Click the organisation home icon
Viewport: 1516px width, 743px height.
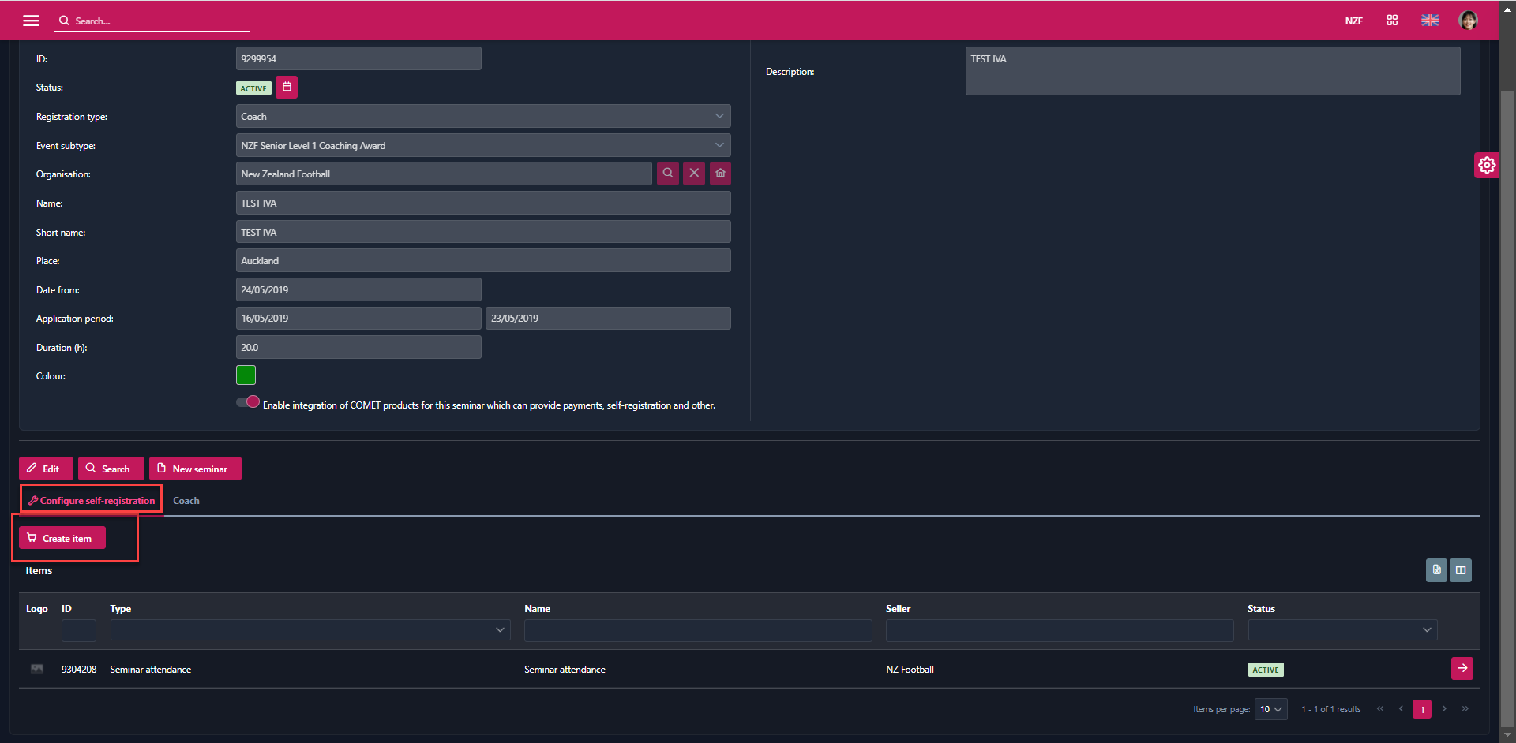(x=720, y=173)
